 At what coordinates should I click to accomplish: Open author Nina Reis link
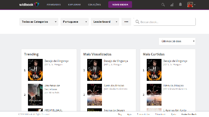click(x=52, y=92)
